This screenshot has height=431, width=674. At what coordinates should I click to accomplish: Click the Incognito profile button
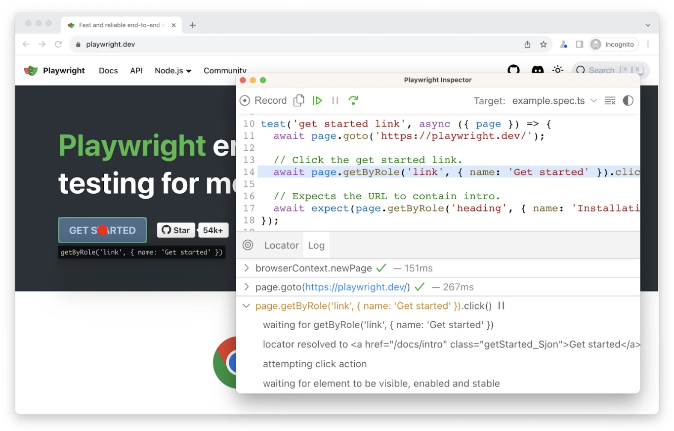[x=614, y=44]
